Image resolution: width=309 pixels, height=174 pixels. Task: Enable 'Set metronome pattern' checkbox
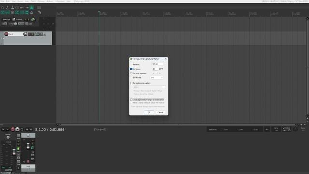(131, 83)
